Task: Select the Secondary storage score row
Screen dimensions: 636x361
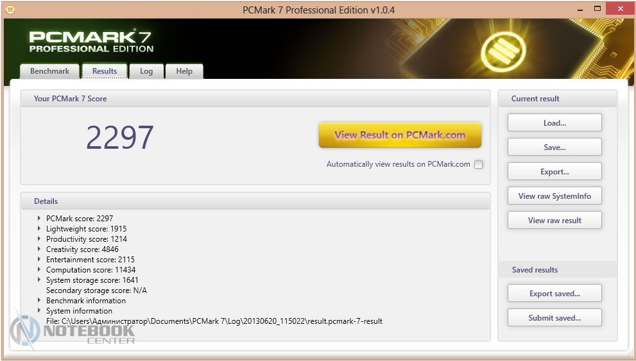Action: (x=96, y=290)
